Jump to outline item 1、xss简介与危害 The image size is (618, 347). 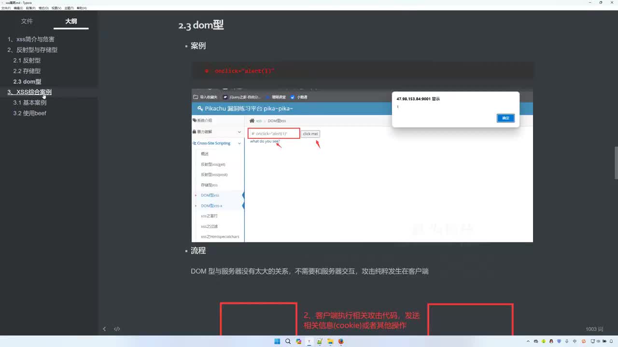(x=31, y=39)
